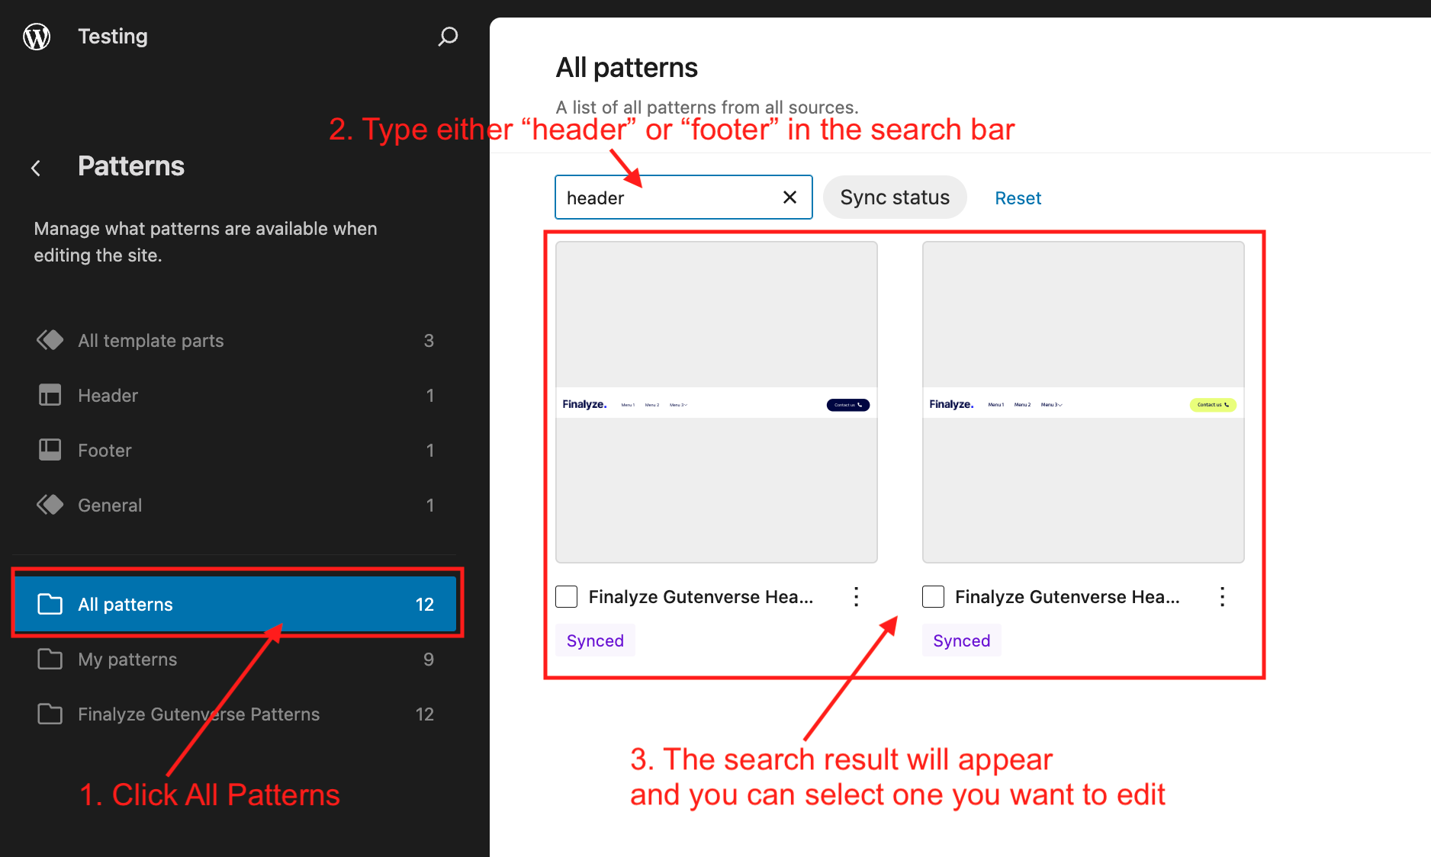Screen dimensions: 1431x857
Task: Open the Sync status filter
Action: tap(894, 197)
